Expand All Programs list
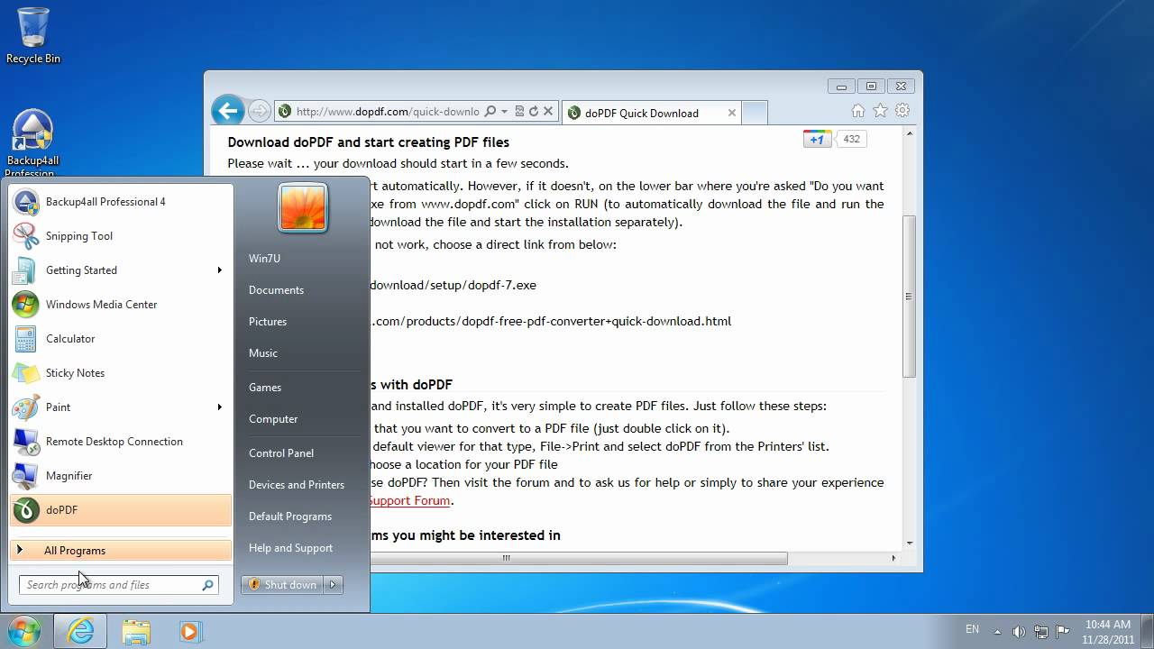 coord(121,550)
